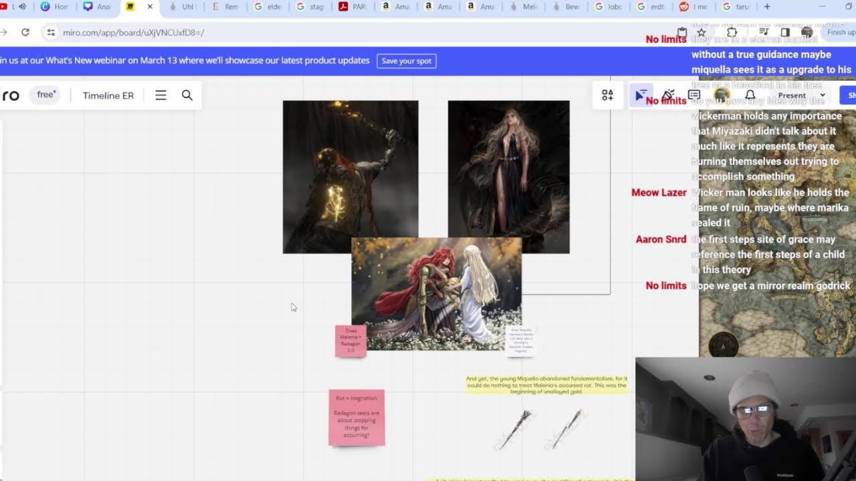Click the miro.com address bar URL
This screenshot has height=481, width=856.
coord(134,32)
